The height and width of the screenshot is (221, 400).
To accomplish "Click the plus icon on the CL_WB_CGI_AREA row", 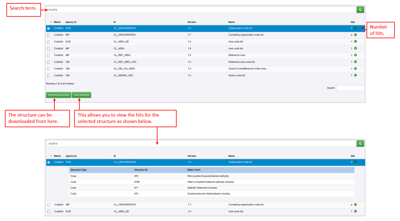I will click(x=355, y=69).
